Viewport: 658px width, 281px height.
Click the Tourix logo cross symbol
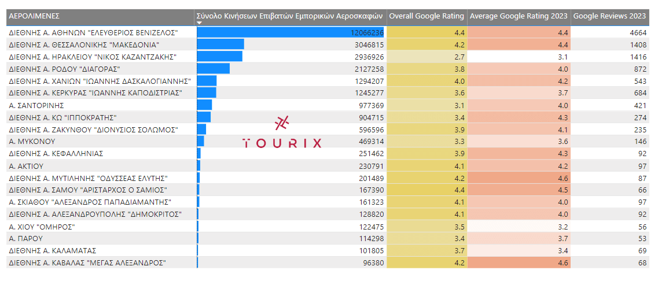282,123
